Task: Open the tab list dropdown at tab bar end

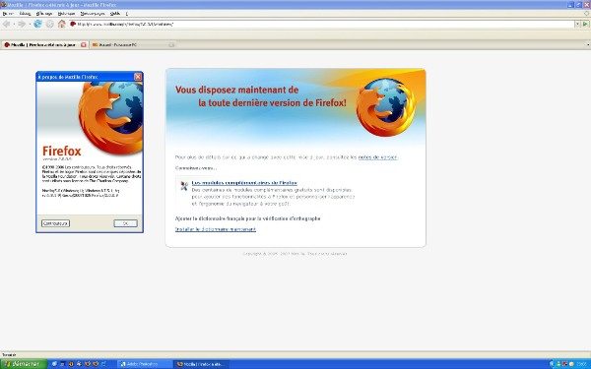Action: [588, 45]
